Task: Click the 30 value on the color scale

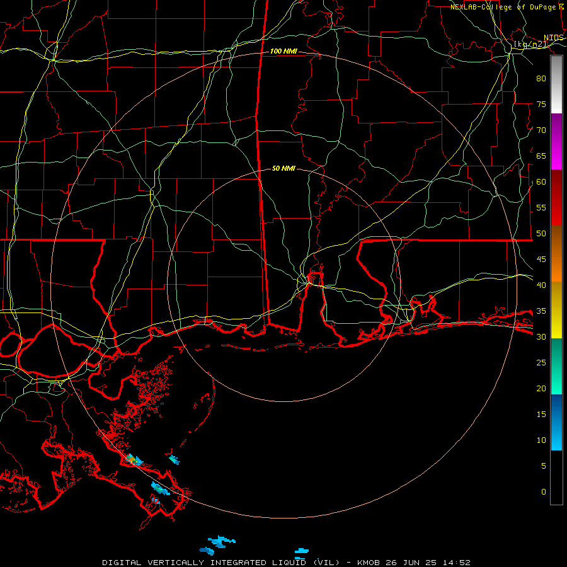Action: [541, 337]
